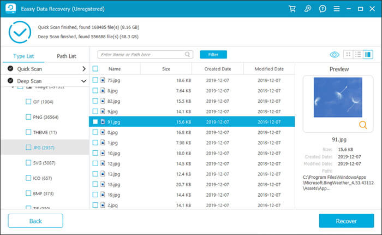Switch to list view mode
382x235 pixels.
[358, 55]
